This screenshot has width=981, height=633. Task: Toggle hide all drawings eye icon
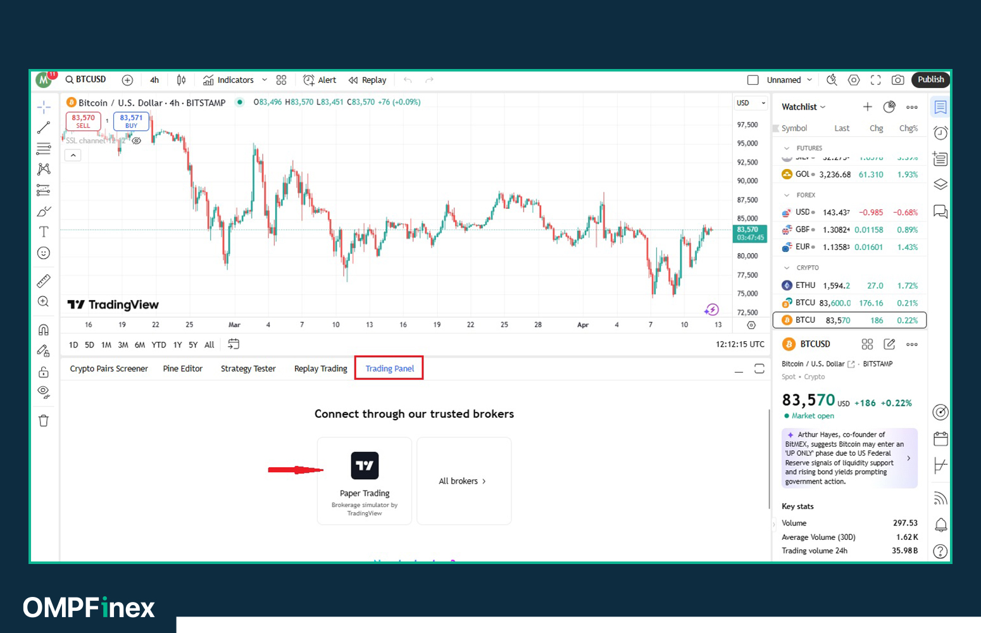point(44,392)
